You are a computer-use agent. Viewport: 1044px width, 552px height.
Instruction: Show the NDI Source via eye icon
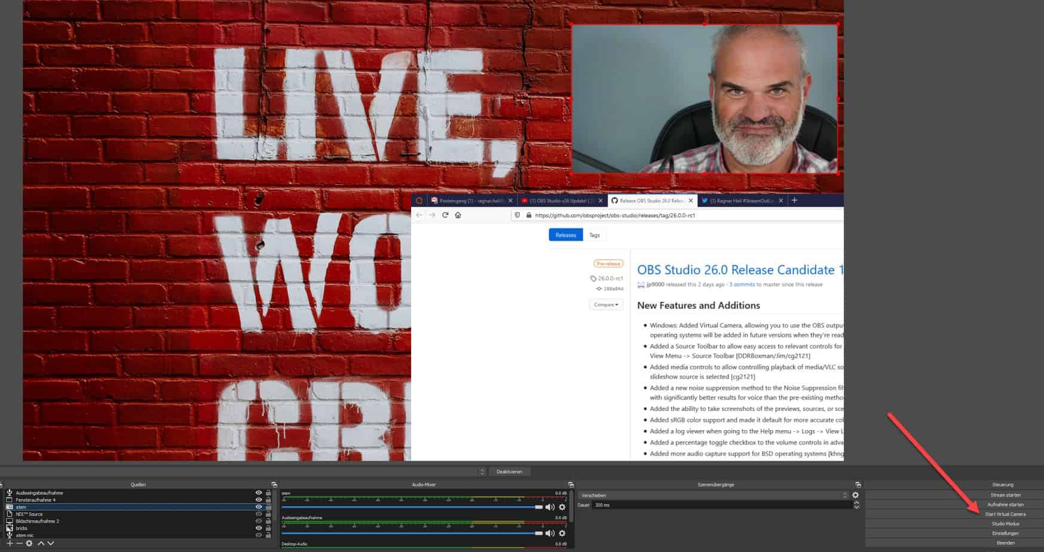(x=259, y=514)
